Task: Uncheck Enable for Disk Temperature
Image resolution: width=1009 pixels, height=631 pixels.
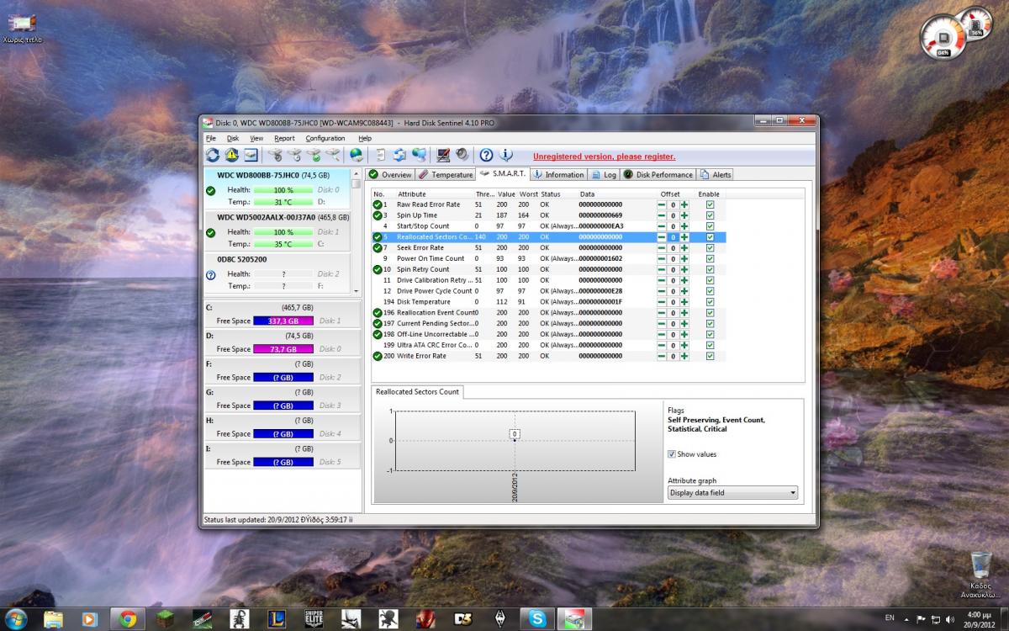Action: 710,302
